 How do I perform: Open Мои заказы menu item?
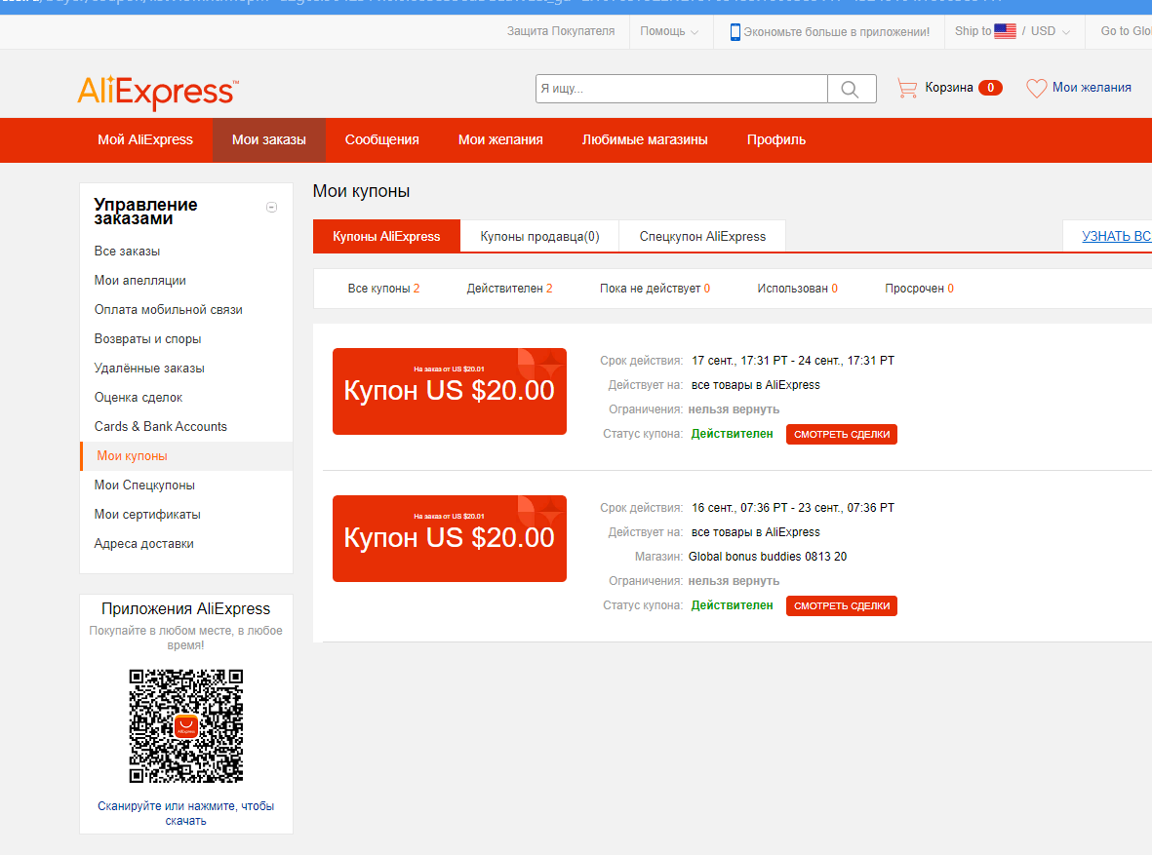pyautogui.click(x=269, y=139)
